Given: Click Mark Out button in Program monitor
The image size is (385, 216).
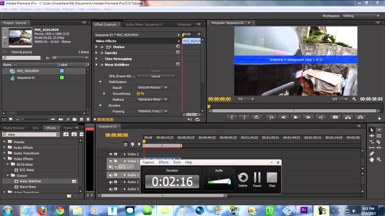Looking at the screenshot, I should pos(244,118).
